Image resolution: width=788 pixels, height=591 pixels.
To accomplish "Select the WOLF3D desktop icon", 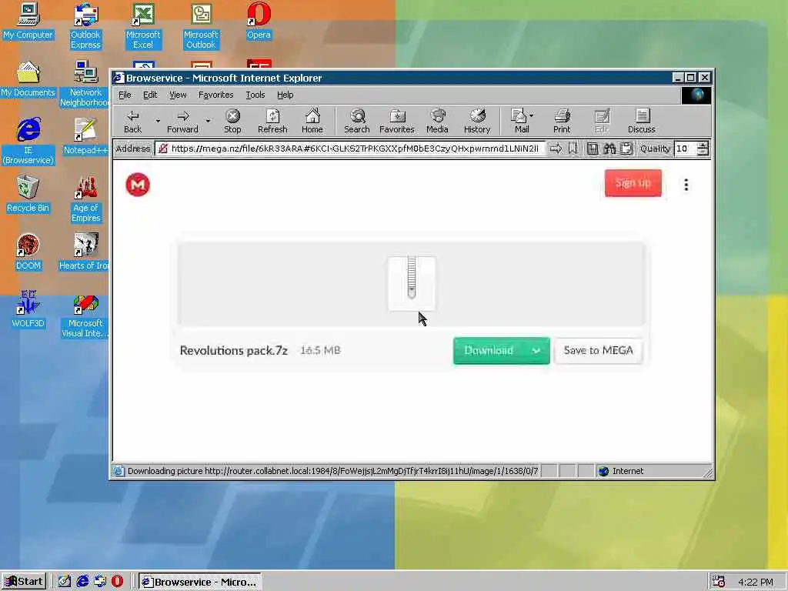I will tap(28, 310).
